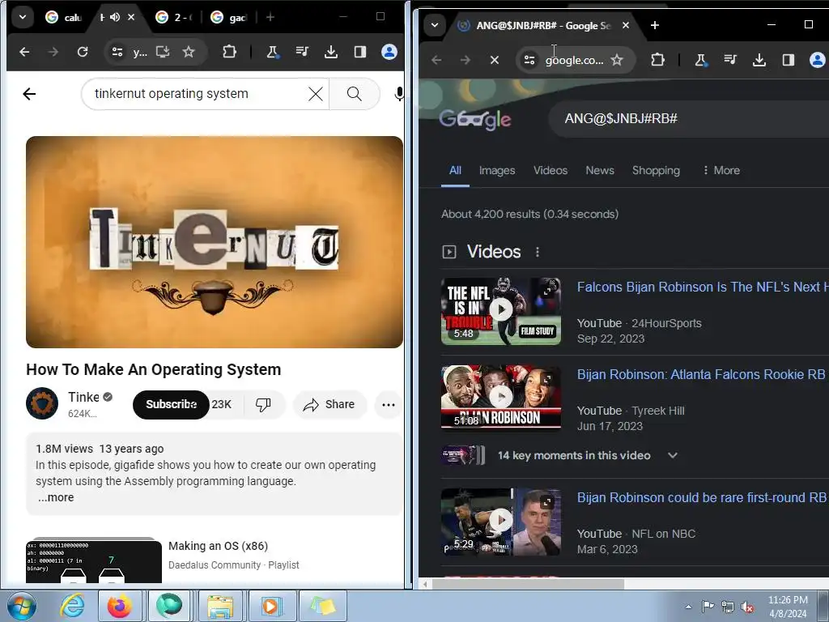The height and width of the screenshot is (622, 829).
Task: Dislike the video with thumbs-down
Action: [x=263, y=405]
